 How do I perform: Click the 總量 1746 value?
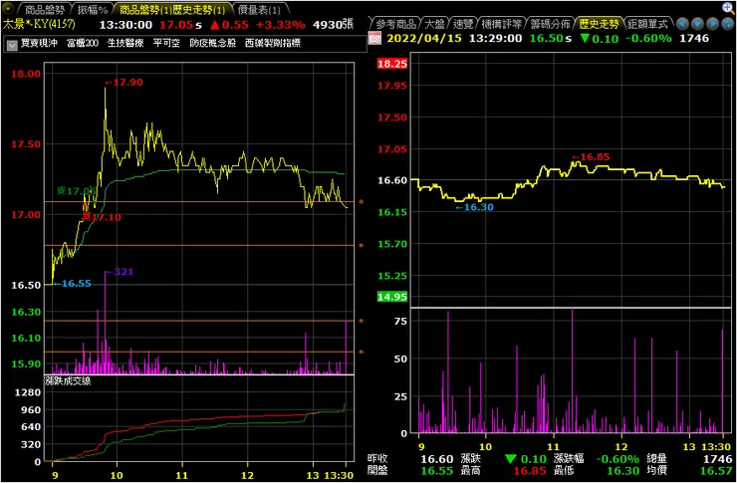[x=718, y=459]
